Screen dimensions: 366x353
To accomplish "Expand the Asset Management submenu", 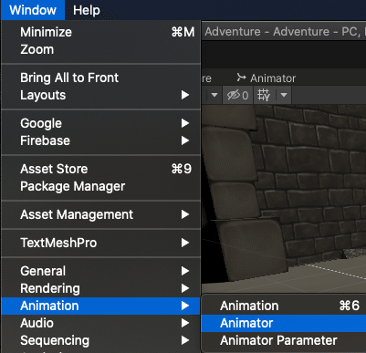I will coord(100,214).
